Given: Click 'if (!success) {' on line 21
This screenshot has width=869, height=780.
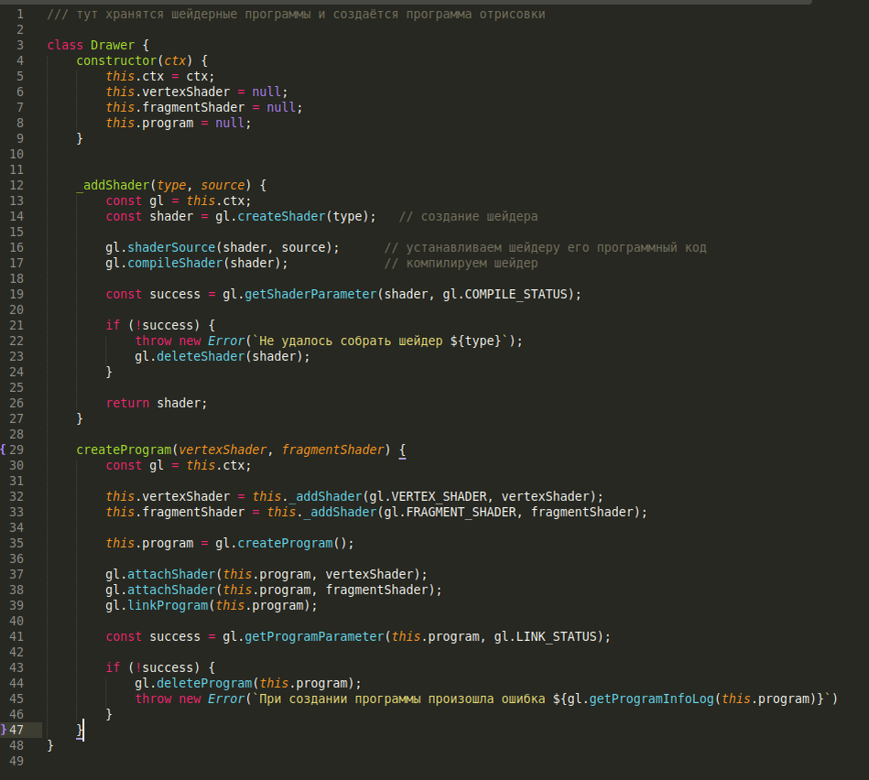Looking at the screenshot, I should point(160,325).
